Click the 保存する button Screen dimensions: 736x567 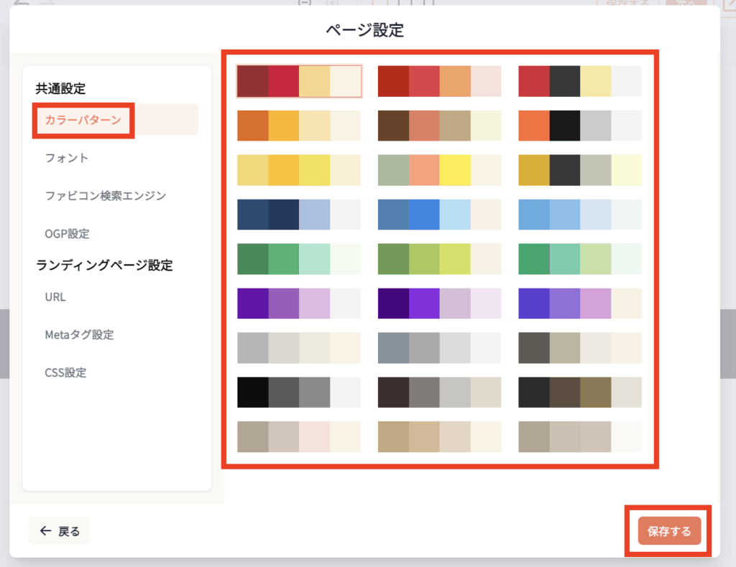[x=668, y=531]
